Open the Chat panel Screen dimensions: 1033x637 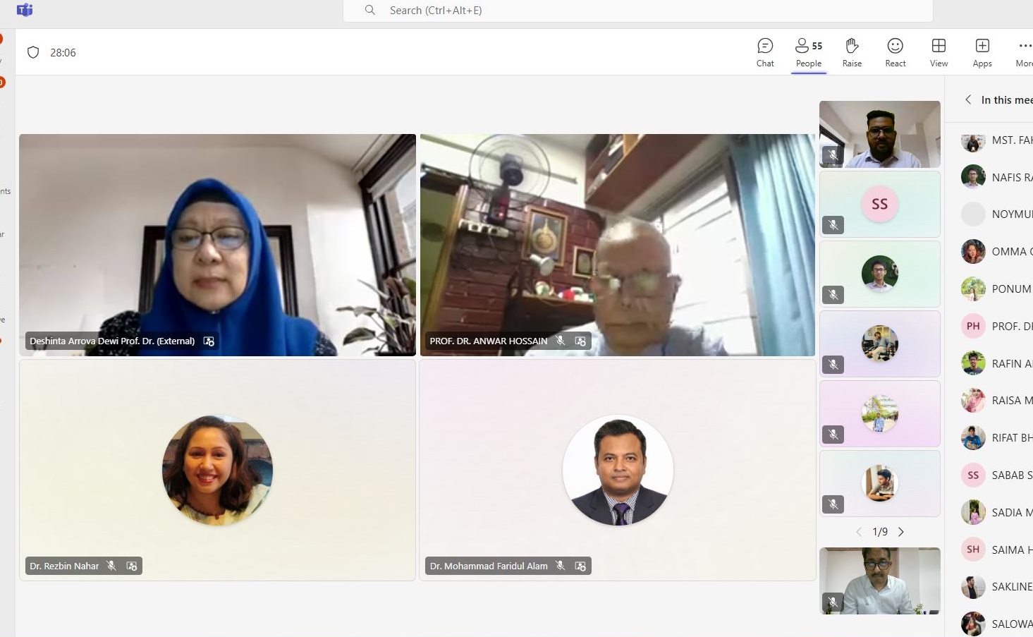click(x=765, y=53)
